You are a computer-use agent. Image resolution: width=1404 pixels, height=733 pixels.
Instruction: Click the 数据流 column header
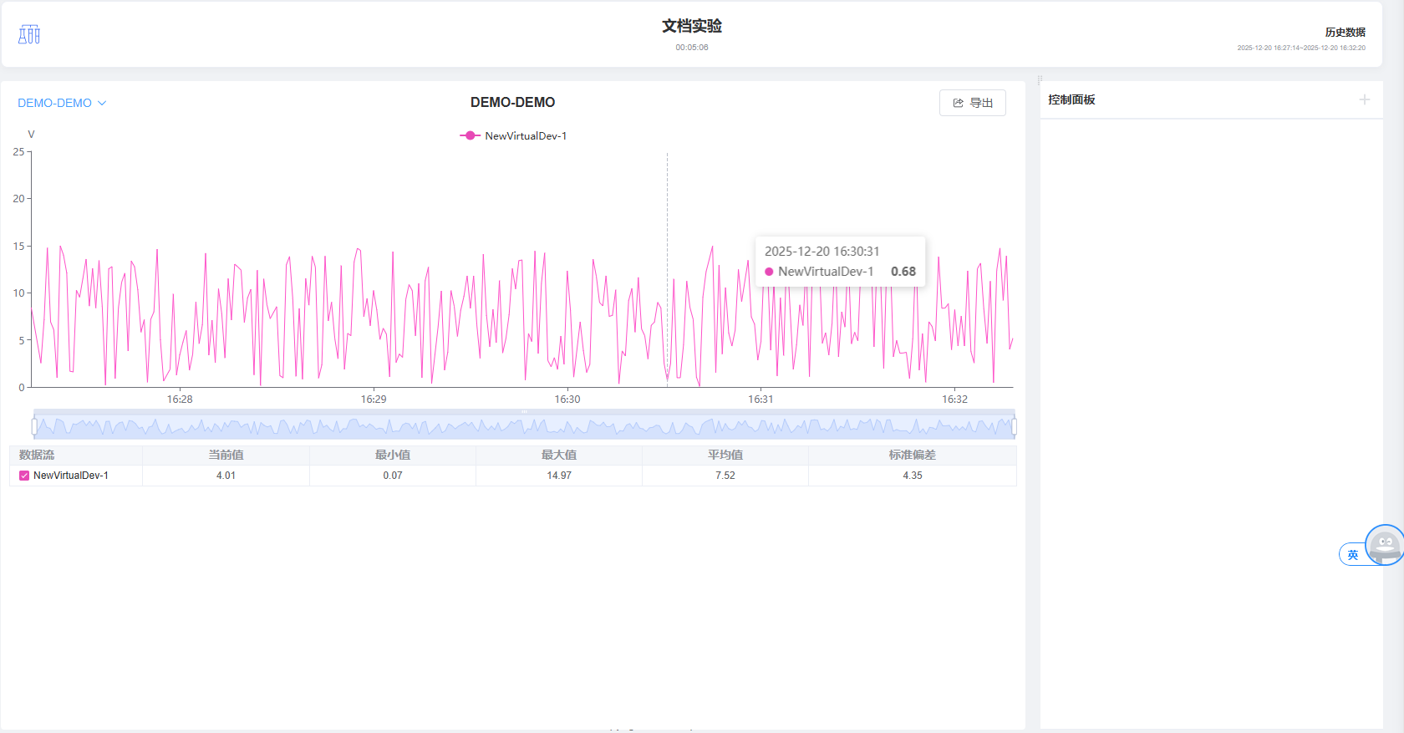tap(37, 455)
